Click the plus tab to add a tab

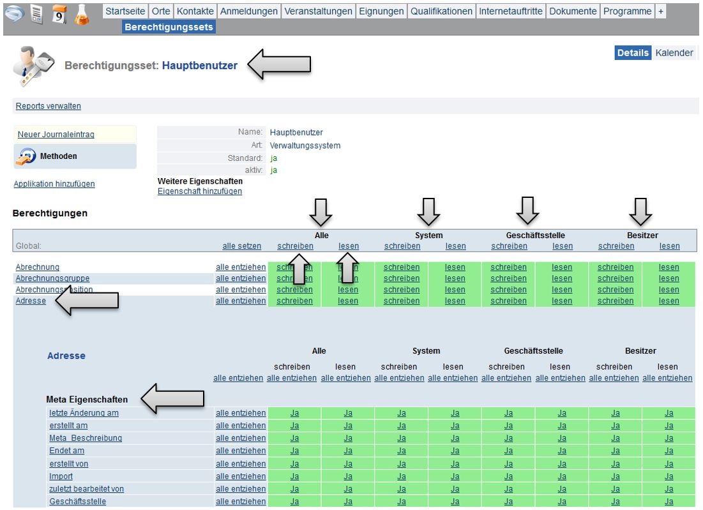pyautogui.click(x=660, y=11)
